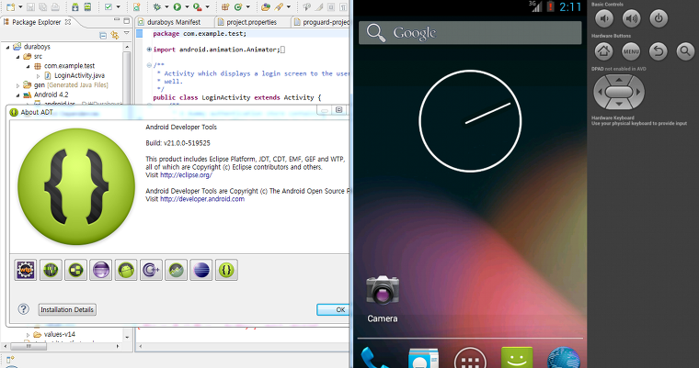Click the New Java Package icon
The width and height of the screenshot is (699, 368).
coord(225,6)
